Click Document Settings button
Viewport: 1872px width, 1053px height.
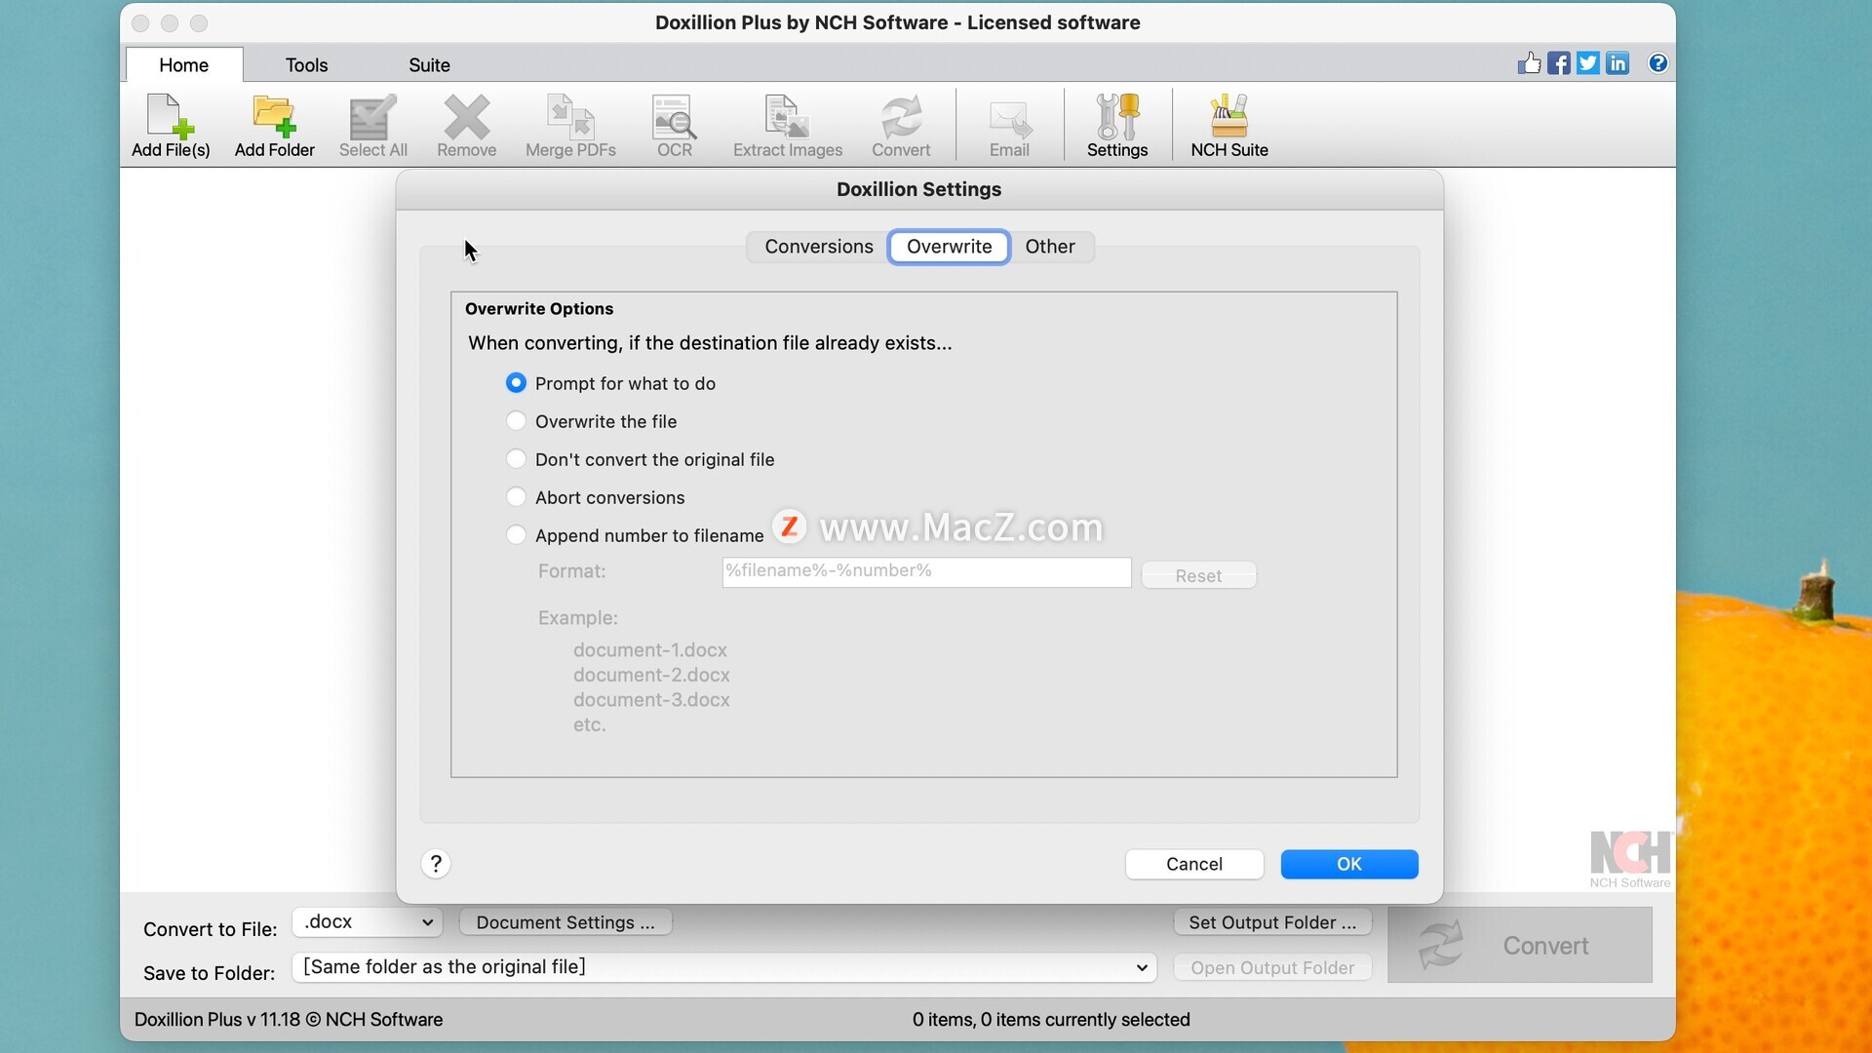click(x=565, y=922)
